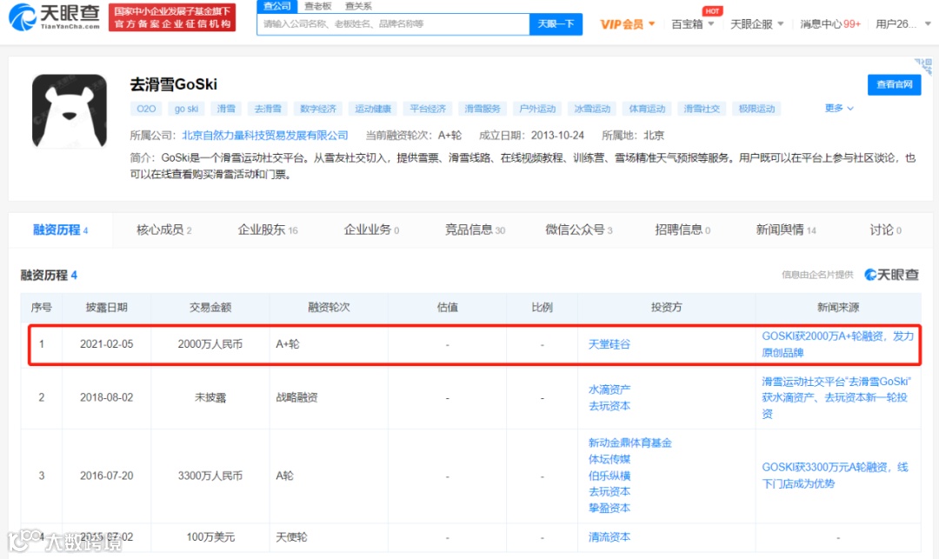This screenshot has height=559, width=939.
Task: Click the red official credit agency banner
Action: pos(172,17)
